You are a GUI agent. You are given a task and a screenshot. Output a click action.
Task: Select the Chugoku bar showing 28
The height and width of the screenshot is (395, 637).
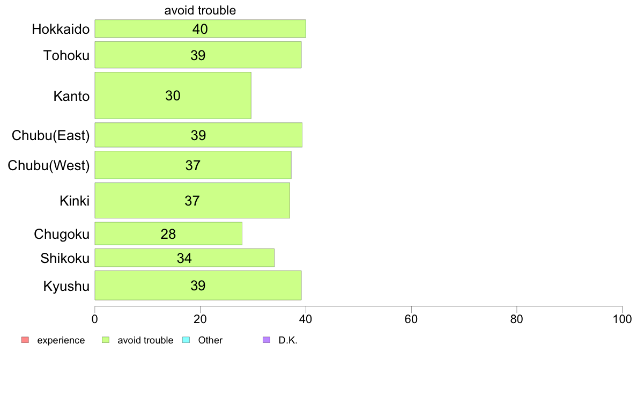click(x=168, y=233)
